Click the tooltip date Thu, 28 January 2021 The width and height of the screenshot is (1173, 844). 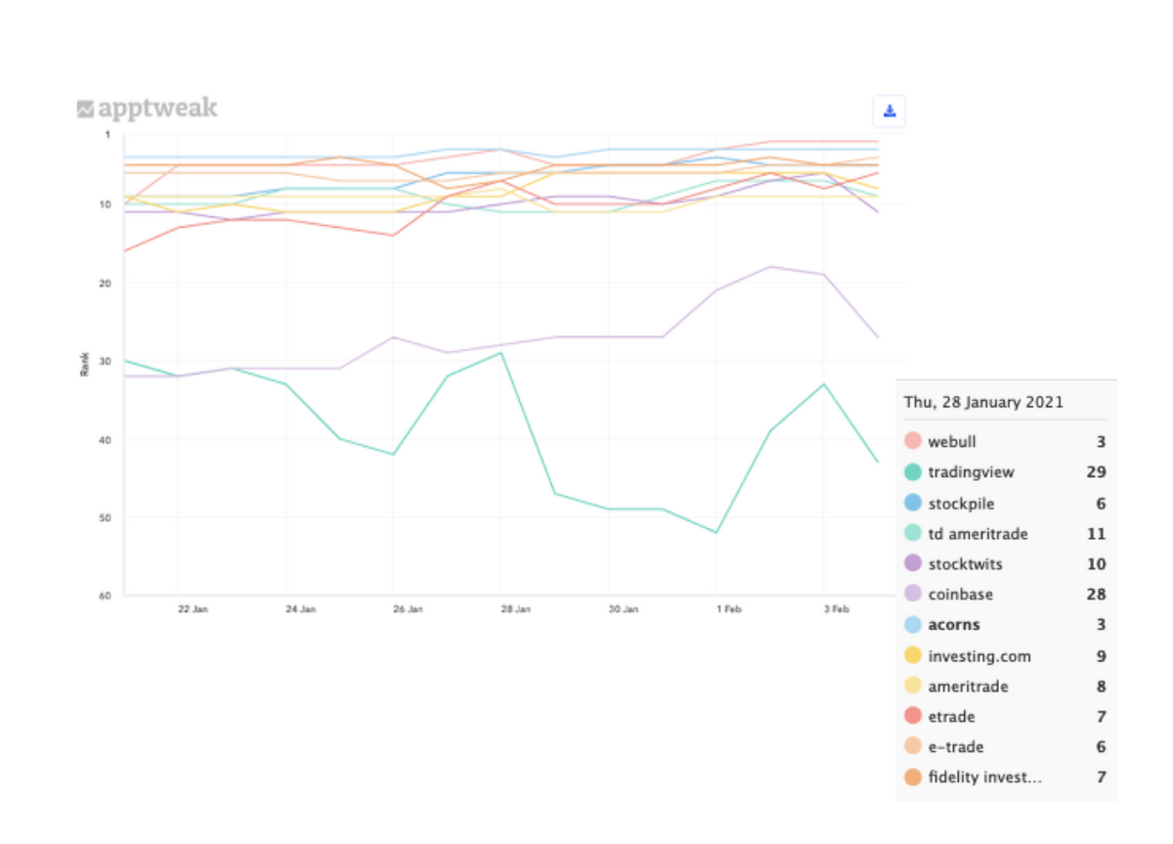[983, 402]
